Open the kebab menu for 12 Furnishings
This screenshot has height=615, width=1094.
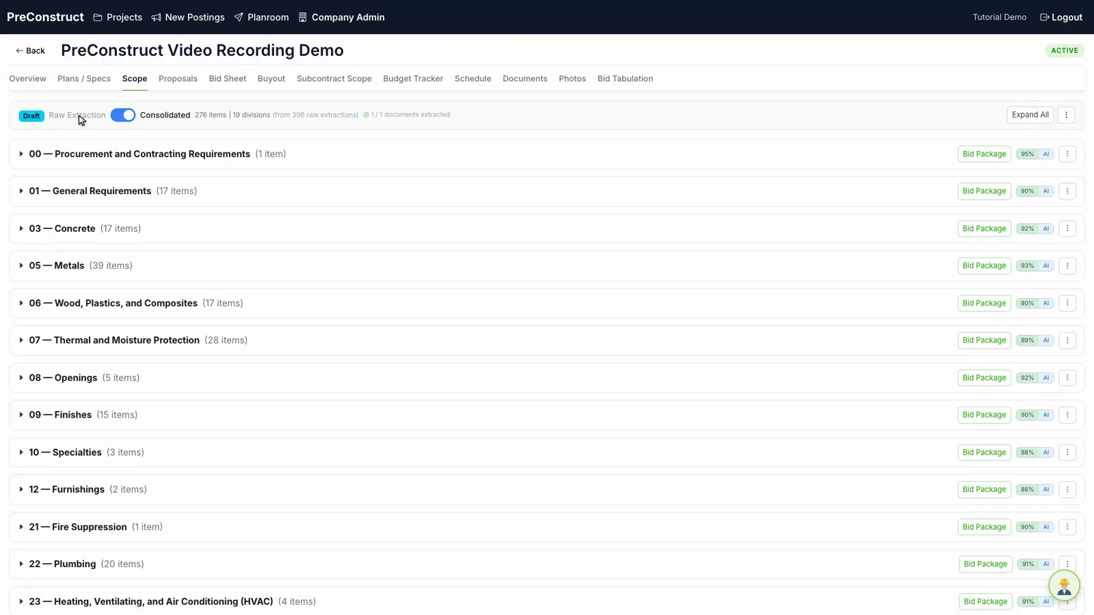point(1067,489)
